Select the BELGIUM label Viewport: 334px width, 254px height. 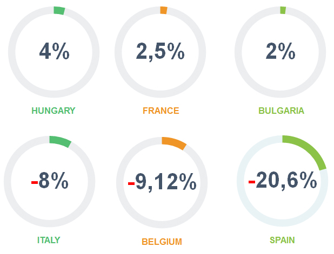(162, 242)
